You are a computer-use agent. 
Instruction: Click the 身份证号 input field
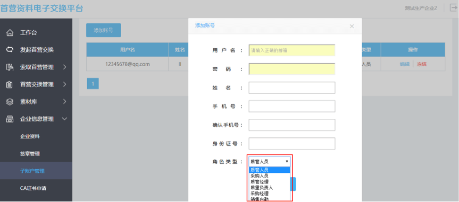tap(292, 144)
